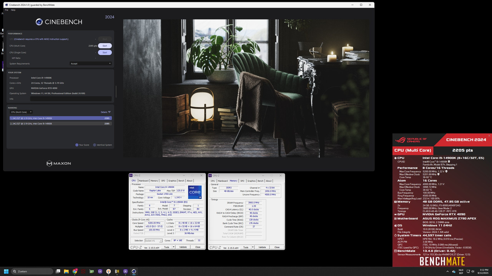
Task: Click Validate in the CPU-Z Memory window
Action: 262,247
